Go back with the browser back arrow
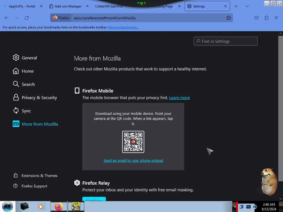The image size is (283, 212). pyautogui.click(x=7, y=18)
